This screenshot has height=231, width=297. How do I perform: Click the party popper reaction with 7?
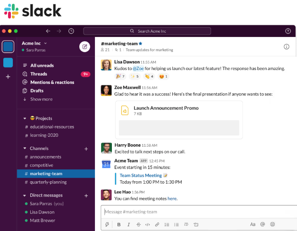click(x=120, y=76)
